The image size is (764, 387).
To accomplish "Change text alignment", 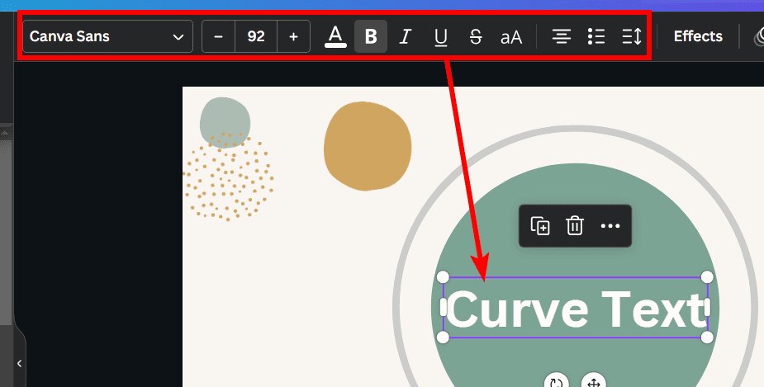I will (562, 37).
